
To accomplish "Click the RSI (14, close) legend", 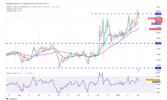I will [11, 73].
